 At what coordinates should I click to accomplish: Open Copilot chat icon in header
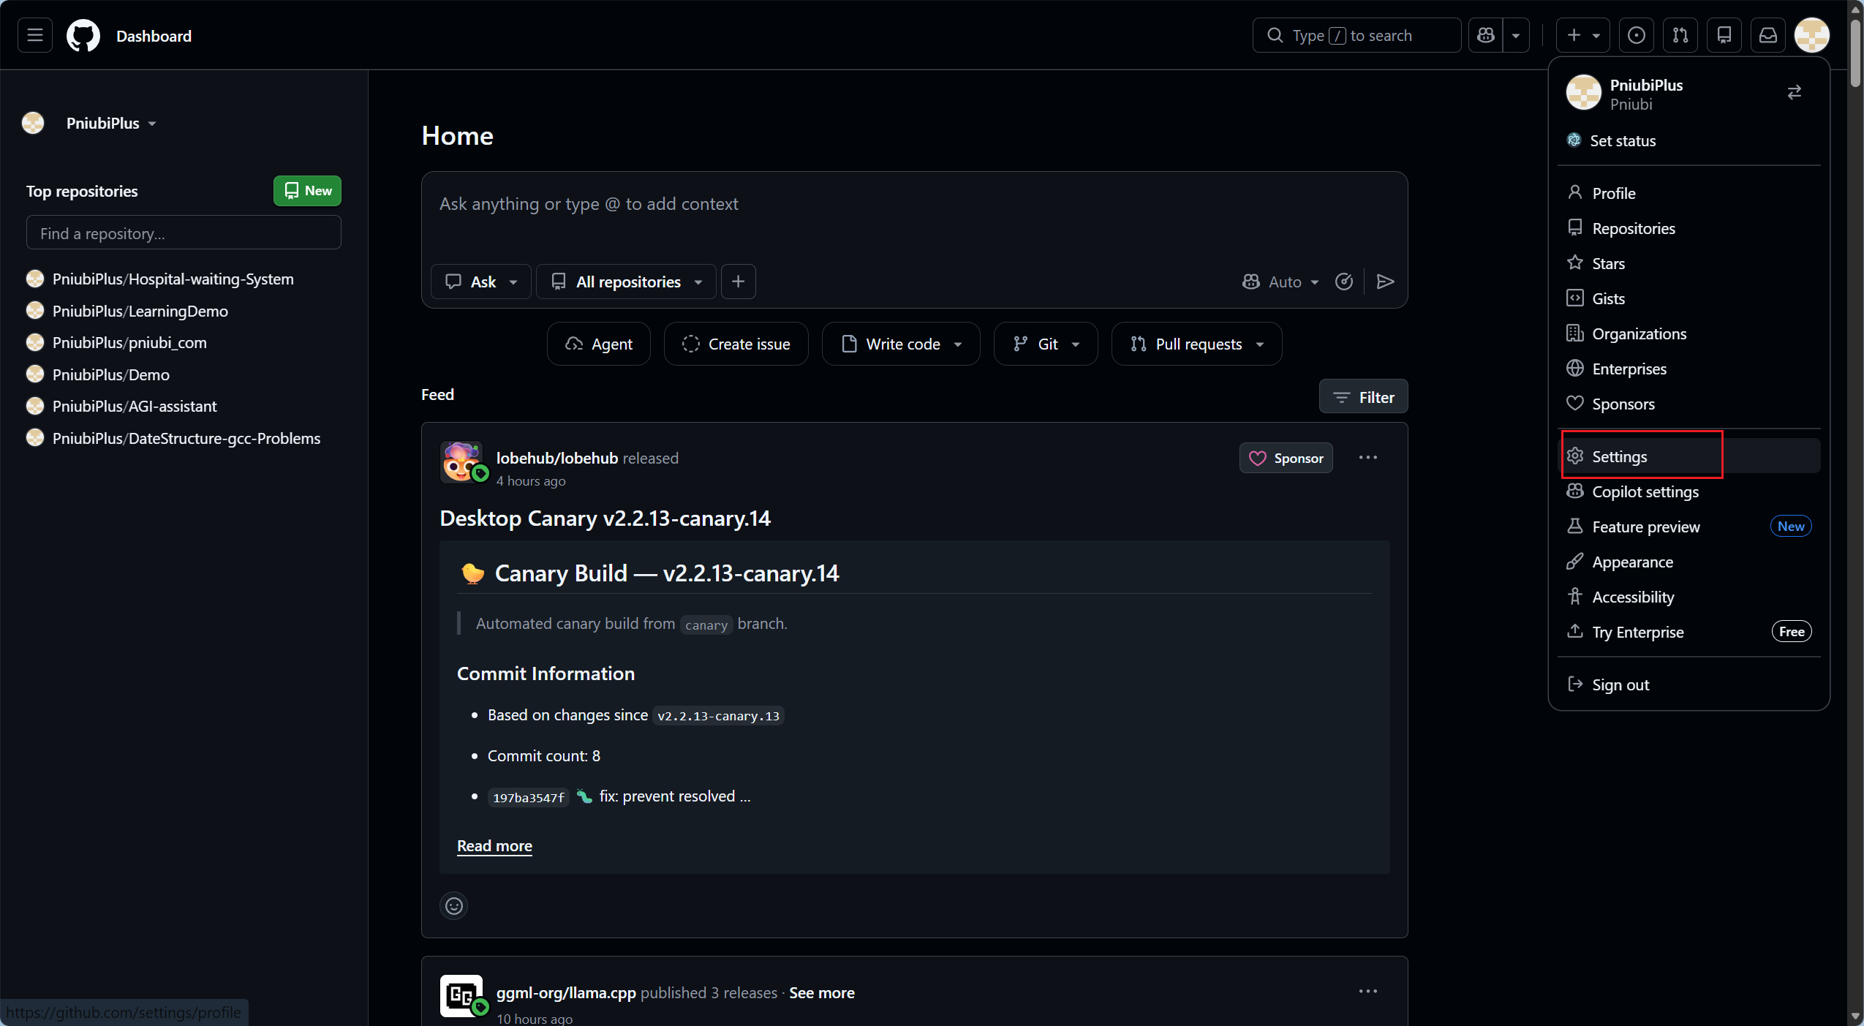click(1486, 35)
